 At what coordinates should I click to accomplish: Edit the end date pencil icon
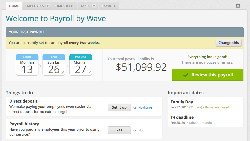point(63,73)
